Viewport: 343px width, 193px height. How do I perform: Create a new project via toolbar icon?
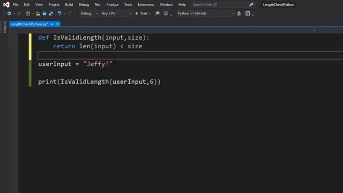tap(28, 13)
